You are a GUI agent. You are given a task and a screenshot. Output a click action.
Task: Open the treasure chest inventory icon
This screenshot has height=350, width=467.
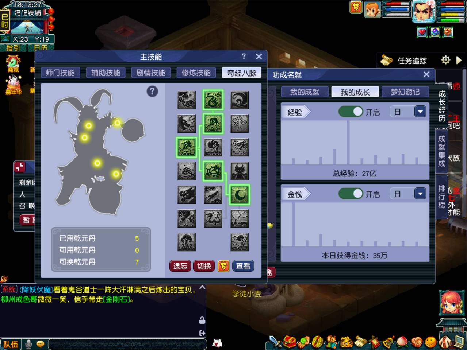(289, 342)
